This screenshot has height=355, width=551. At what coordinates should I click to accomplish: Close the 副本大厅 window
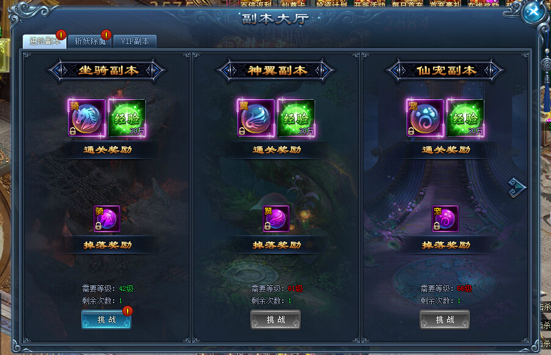click(534, 12)
